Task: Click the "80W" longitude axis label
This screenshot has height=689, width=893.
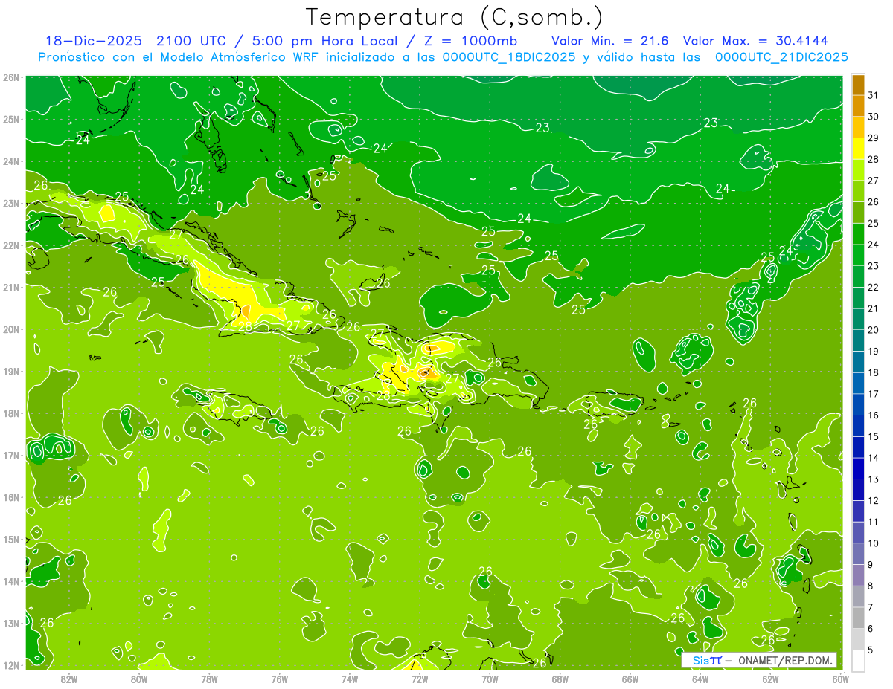Action: 139,679
